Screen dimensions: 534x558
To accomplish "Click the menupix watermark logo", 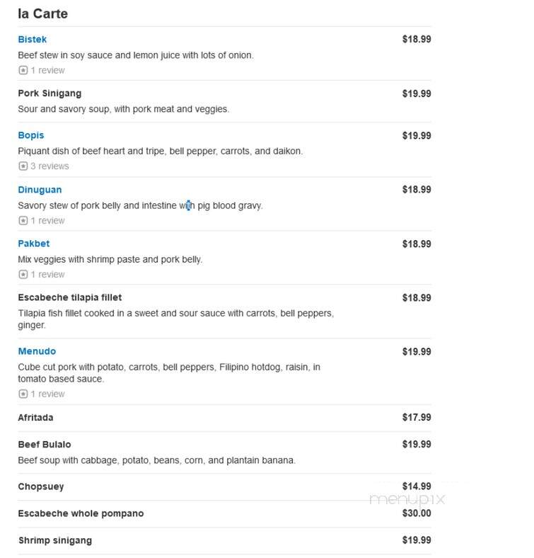I will 407,499.
